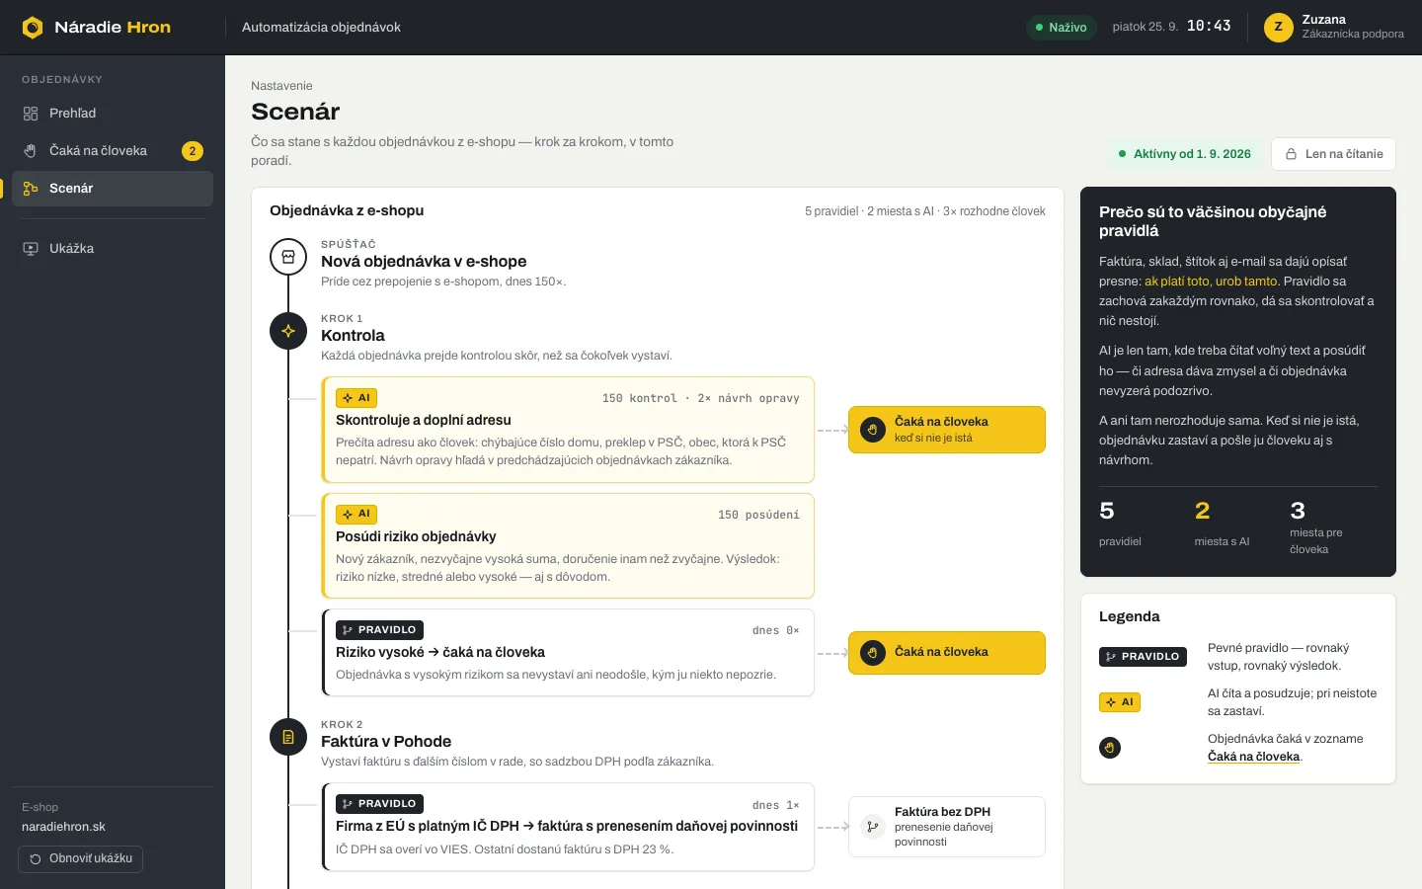Click the Prehľad grid icon

point(31,114)
